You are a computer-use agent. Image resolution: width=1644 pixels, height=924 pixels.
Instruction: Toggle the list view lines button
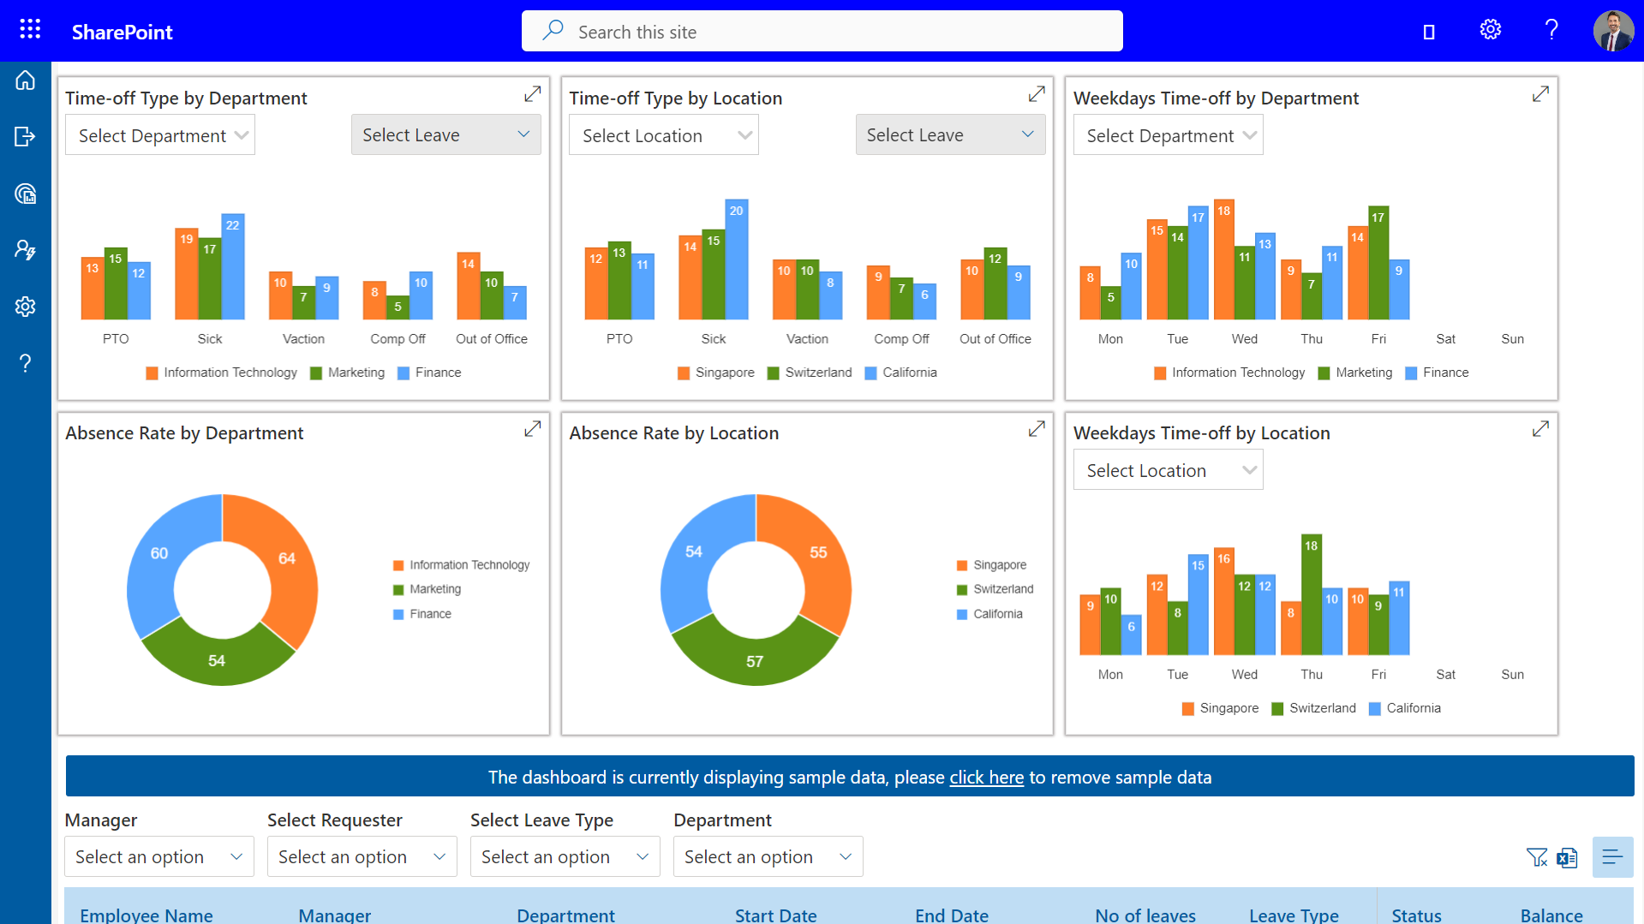click(x=1612, y=857)
